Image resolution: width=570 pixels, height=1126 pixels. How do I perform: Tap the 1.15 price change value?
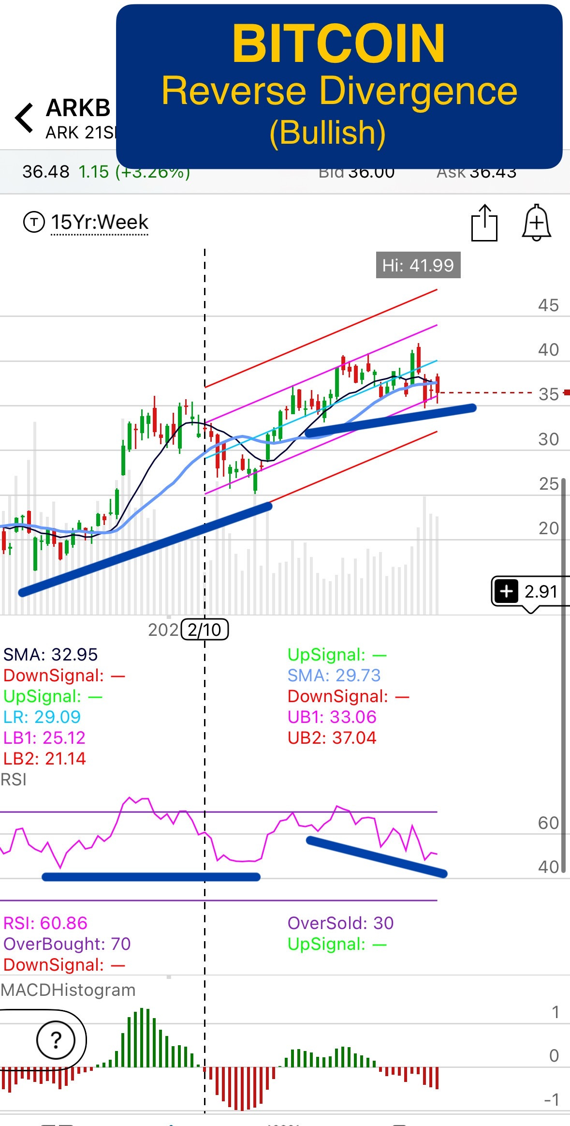point(94,172)
